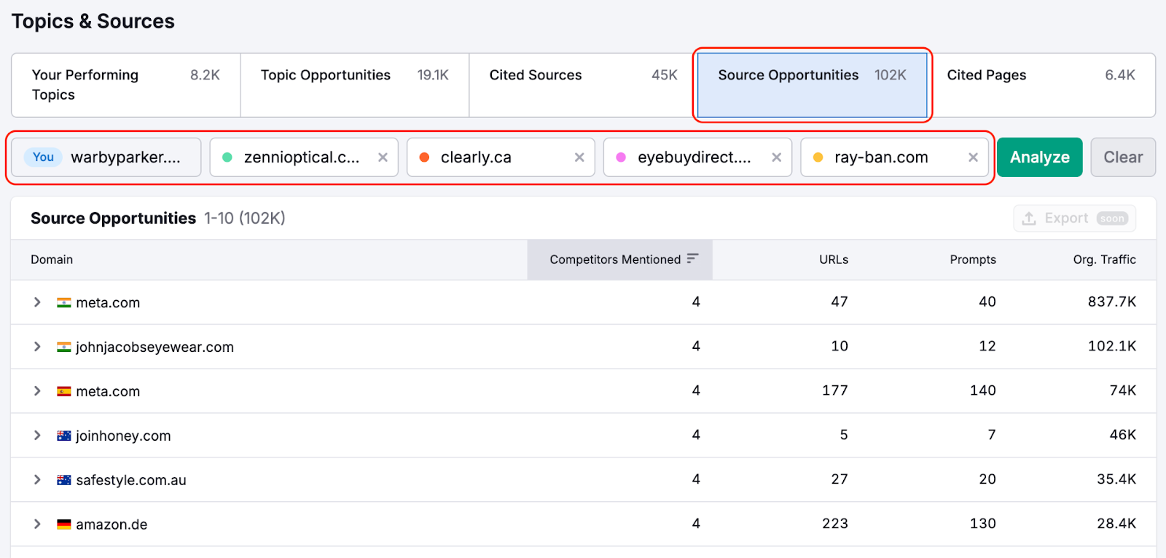Click the German flag beside amazon.de

pyautogui.click(x=64, y=524)
